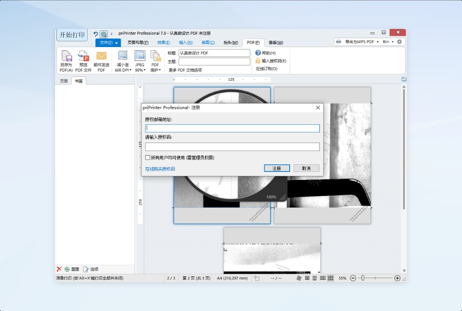Image resolution: width=462 pixels, height=311 pixels.
Task: Open the Bin tray dropdown
Action: (392, 42)
